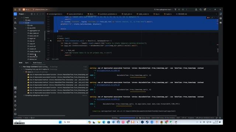The height and width of the screenshot is (132, 236).
Task: Click the Search Everywhere magnifier icon
Action: coord(201,10)
